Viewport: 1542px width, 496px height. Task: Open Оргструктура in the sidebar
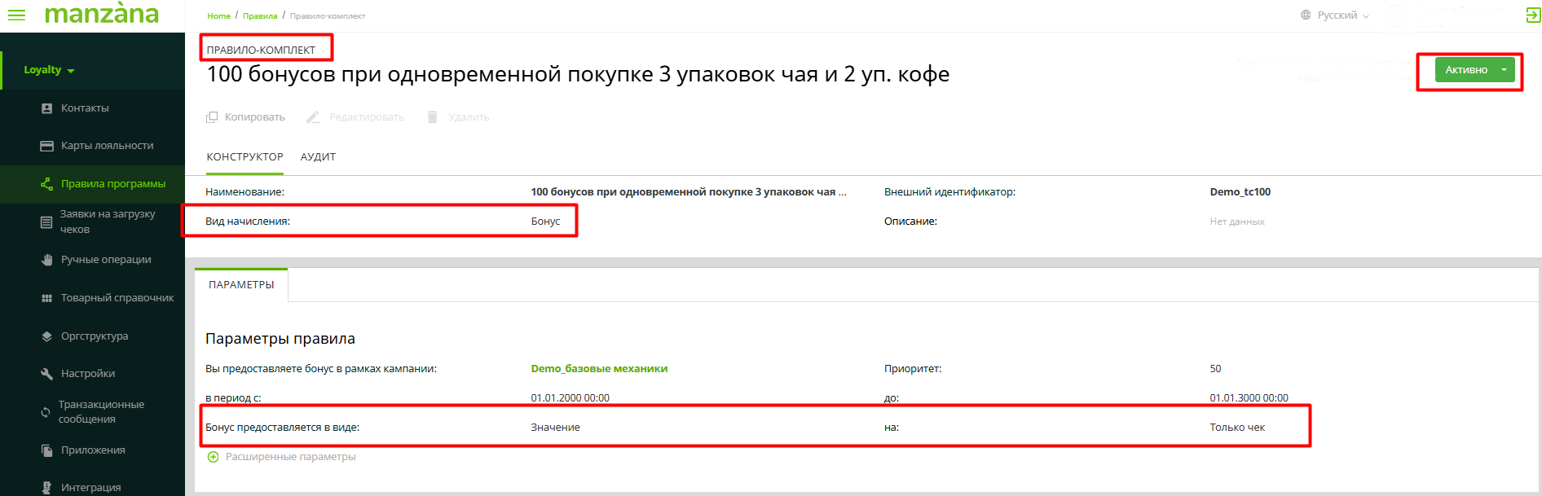click(x=95, y=336)
